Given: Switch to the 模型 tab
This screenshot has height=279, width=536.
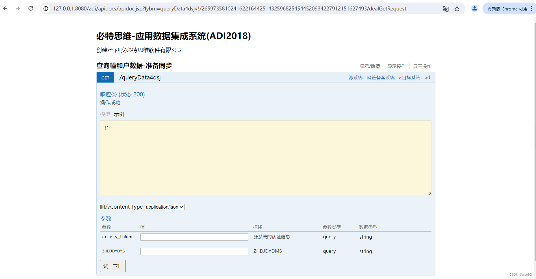Looking at the screenshot, I should (x=105, y=114).
